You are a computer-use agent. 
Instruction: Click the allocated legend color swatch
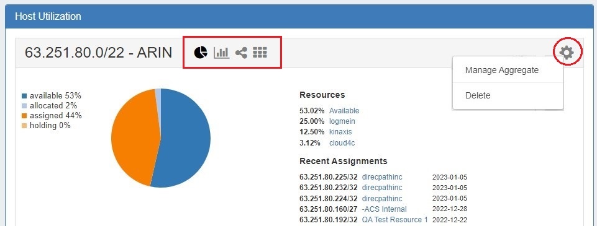[x=24, y=106]
